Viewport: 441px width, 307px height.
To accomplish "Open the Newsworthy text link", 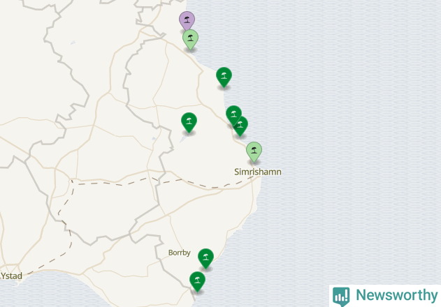I will [x=396, y=295].
